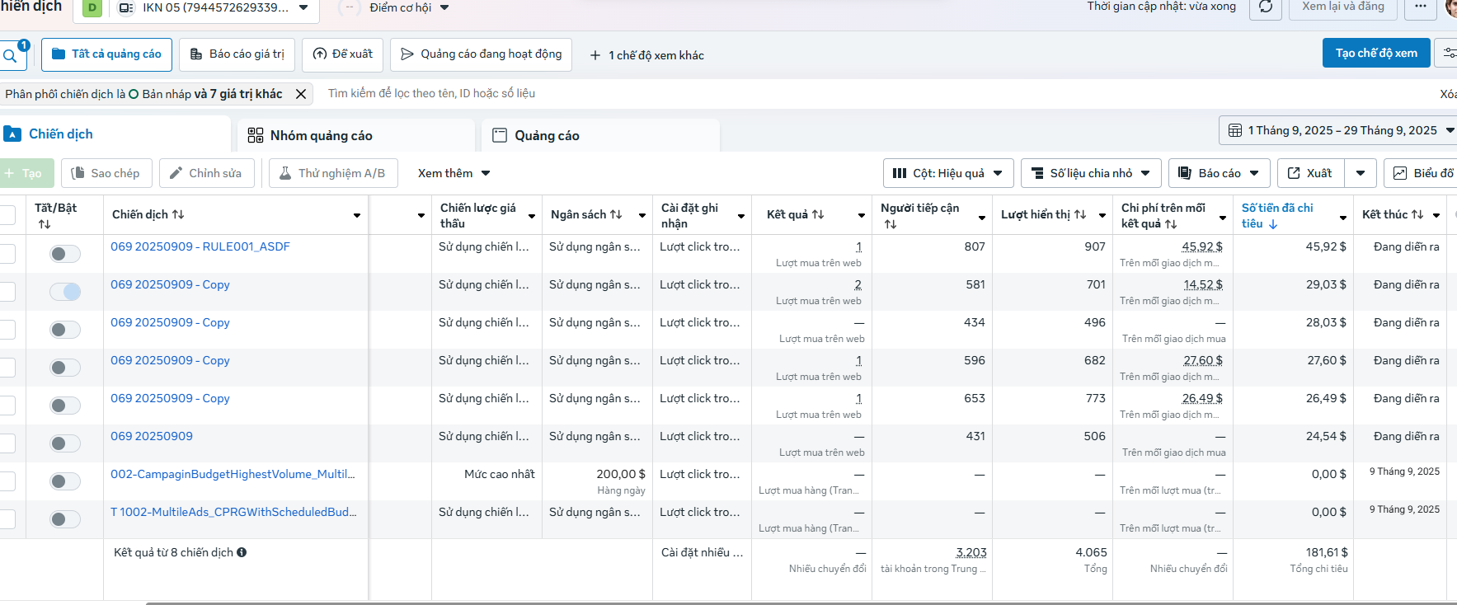Switch to the Nhóm quảng cáo tab
This screenshot has width=1457, height=605.
321,135
